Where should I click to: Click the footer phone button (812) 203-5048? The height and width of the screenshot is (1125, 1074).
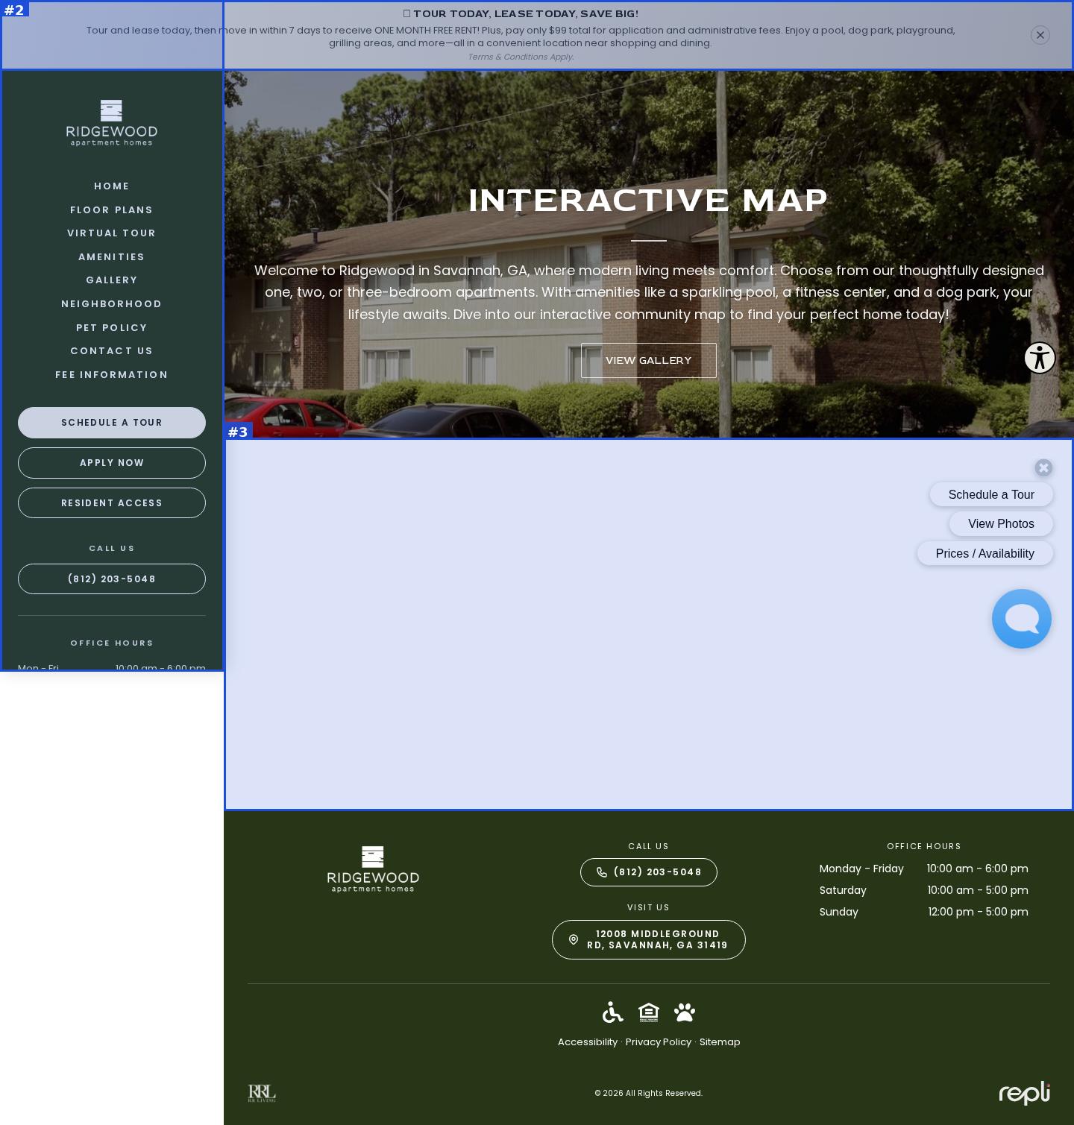(x=649, y=872)
